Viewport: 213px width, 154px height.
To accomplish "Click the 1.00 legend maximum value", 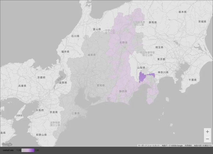I will pos(37,150).
